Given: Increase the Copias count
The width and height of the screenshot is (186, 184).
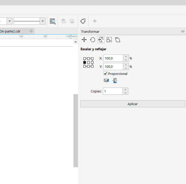Looking at the screenshot, I should [125, 89].
